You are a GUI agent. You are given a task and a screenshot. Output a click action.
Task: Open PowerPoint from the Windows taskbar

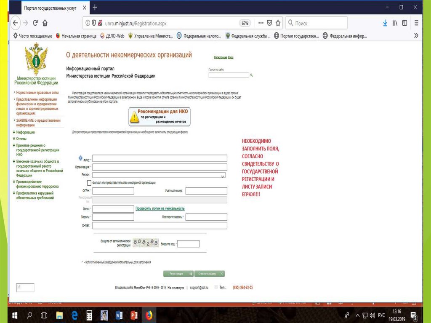pos(134,315)
